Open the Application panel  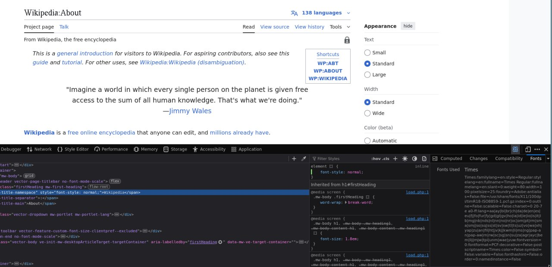click(x=247, y=149)
